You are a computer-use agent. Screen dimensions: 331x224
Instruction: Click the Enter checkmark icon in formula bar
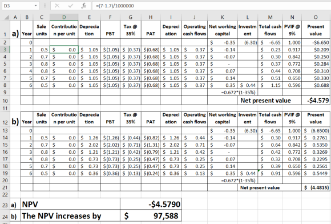(x=71, y=6)
